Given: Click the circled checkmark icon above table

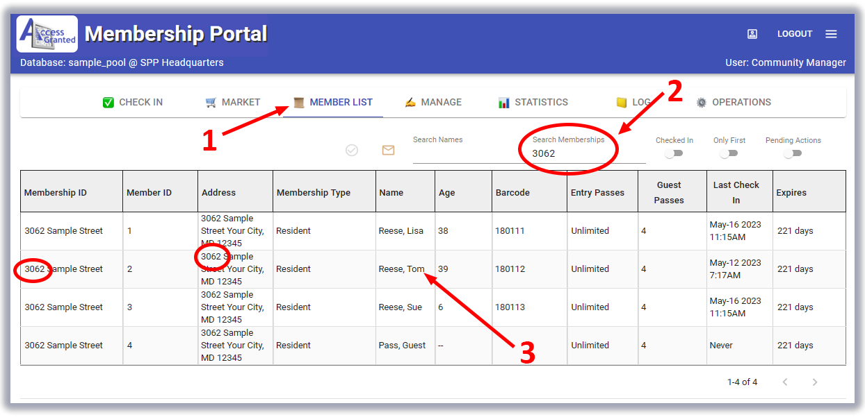Looking at the screenshot, I should 352,150.
